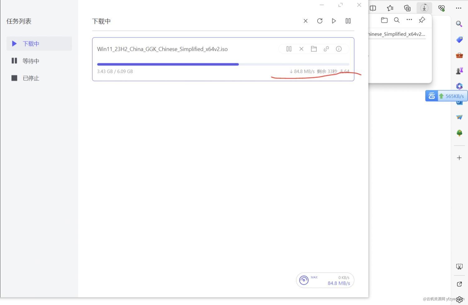Pause the Win11 ISO download
This screenshot has width=468, height=305.
click(x=289, y=49)
